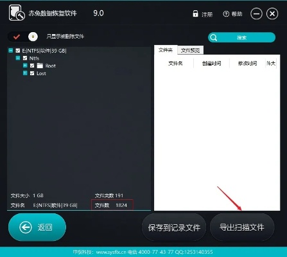Click the 文件夹数 191 value
The height and width of the screenshot is (257, 287).
[x=119, y=195]
